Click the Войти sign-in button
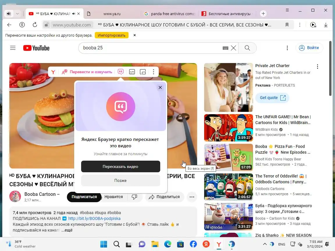The height and width of the screenshot is (251, 335). coord(309,48)
